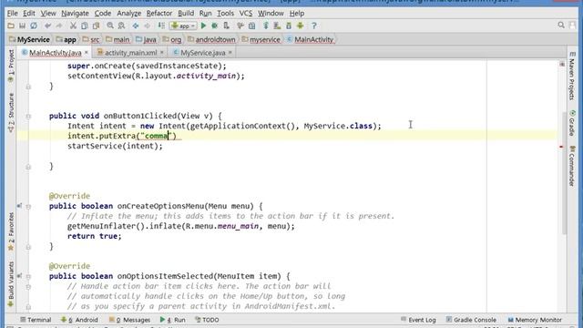Open the Memory Monitor panel

tap(535, 320)
